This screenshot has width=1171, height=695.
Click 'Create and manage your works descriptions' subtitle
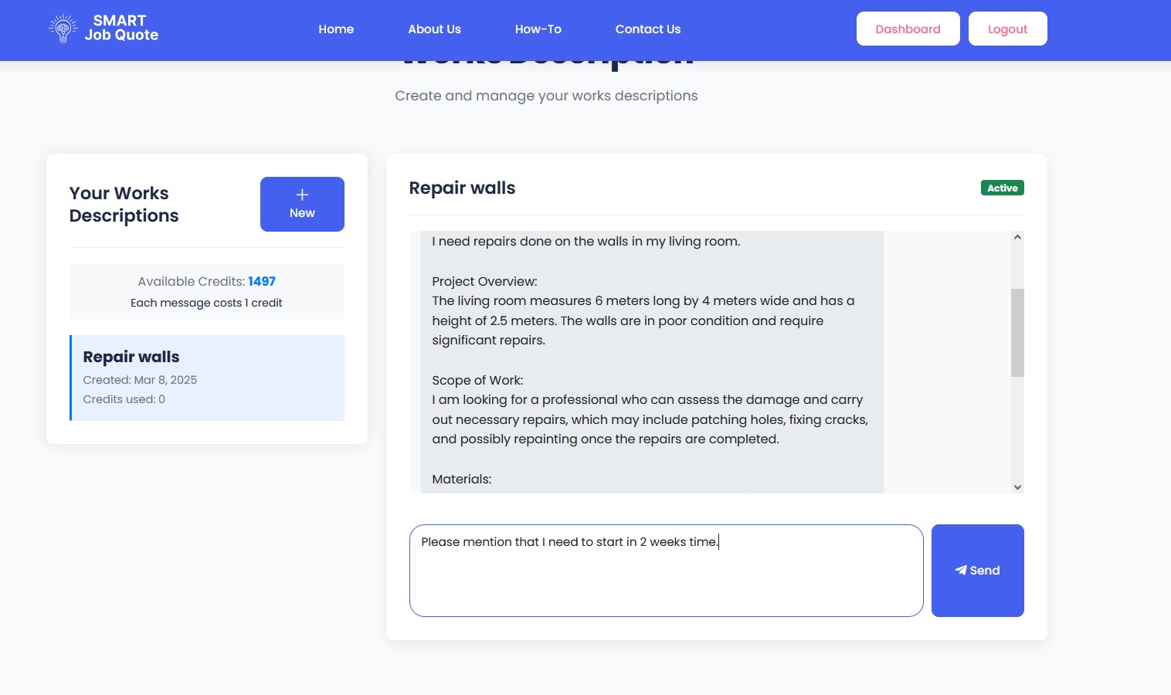pyautogui.click(x=546, y=96)
